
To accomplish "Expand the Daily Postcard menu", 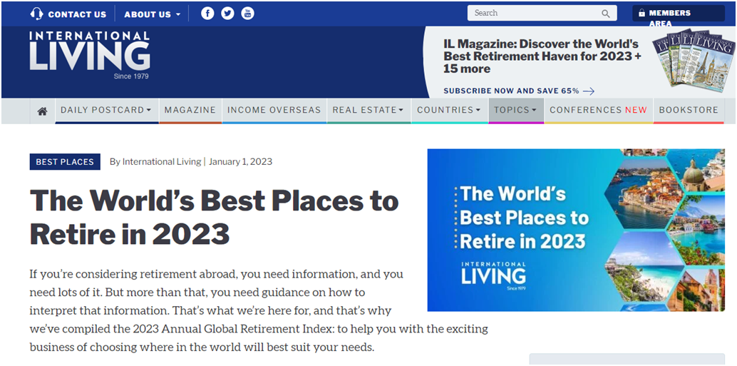I will [x=106, y=110].
